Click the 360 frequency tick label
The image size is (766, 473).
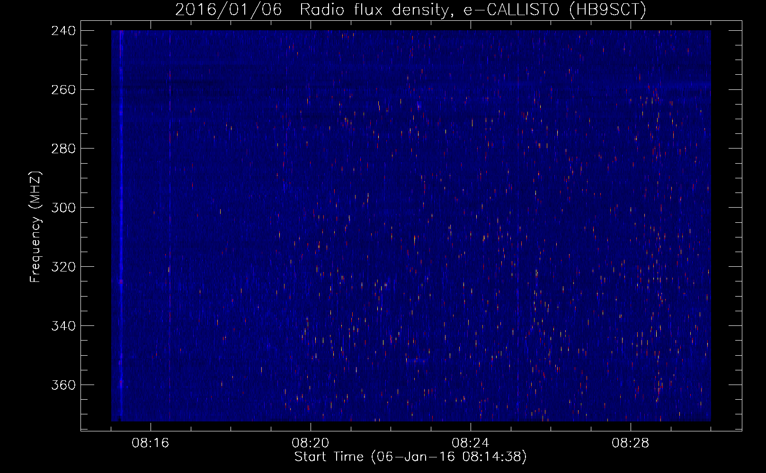[x=63, y=385]
